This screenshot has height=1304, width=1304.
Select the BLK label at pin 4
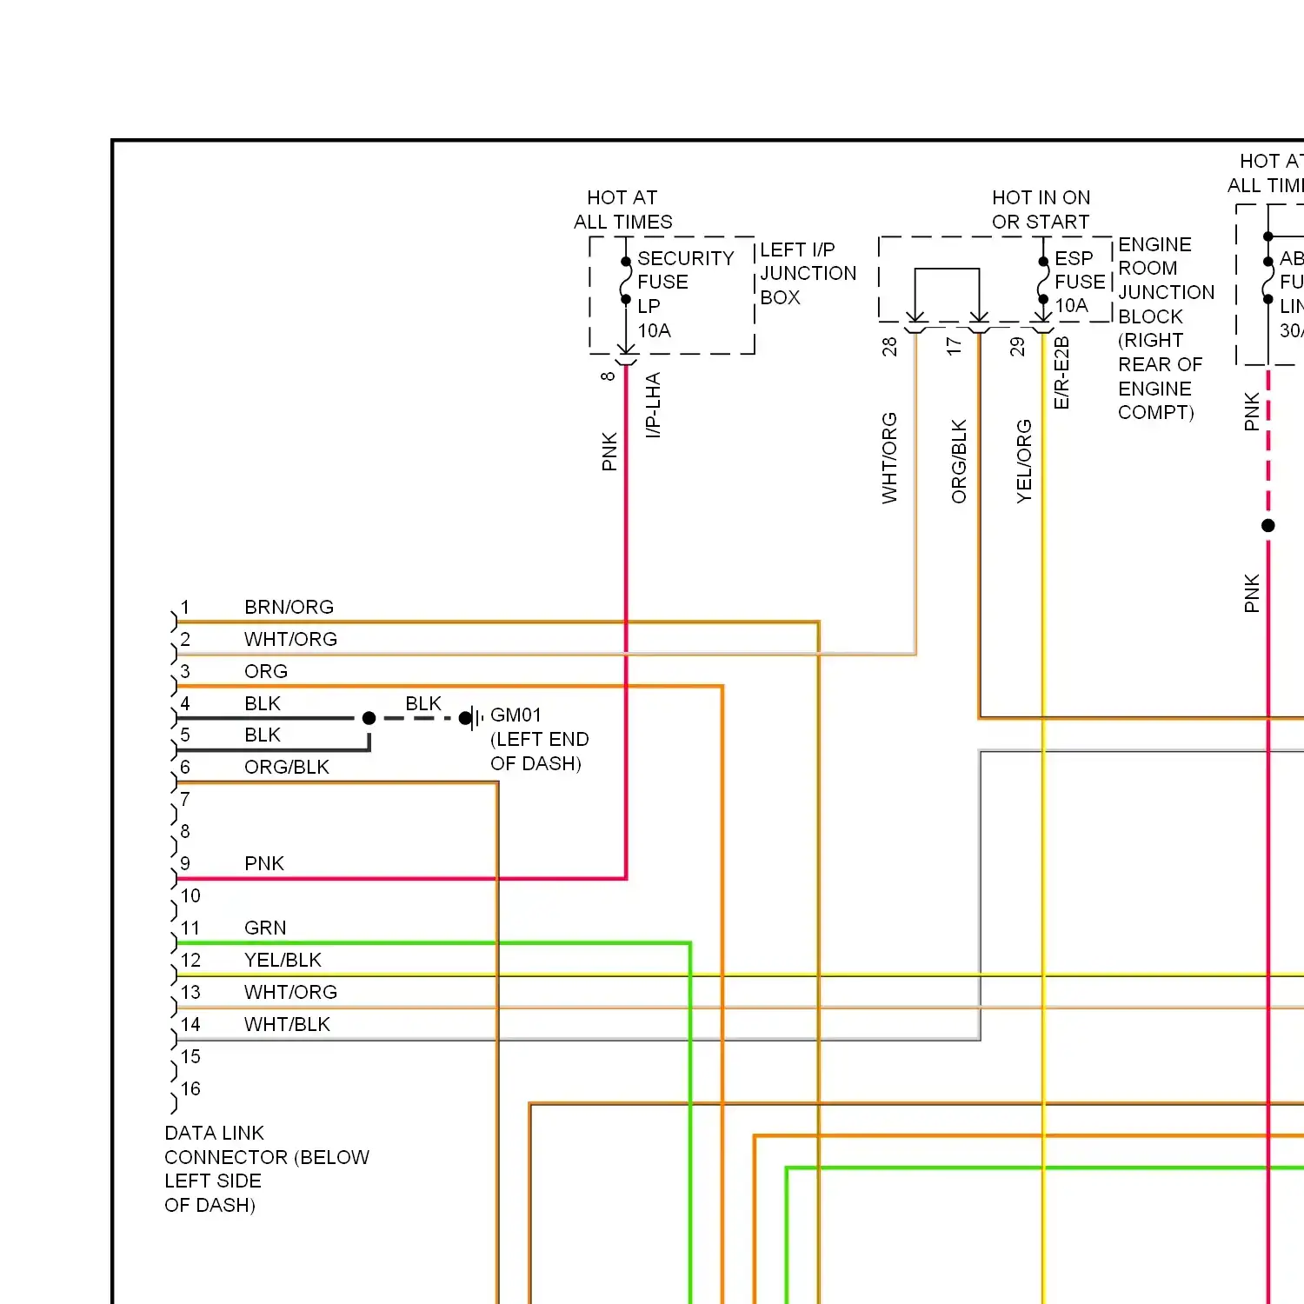(x=263, y=703)
